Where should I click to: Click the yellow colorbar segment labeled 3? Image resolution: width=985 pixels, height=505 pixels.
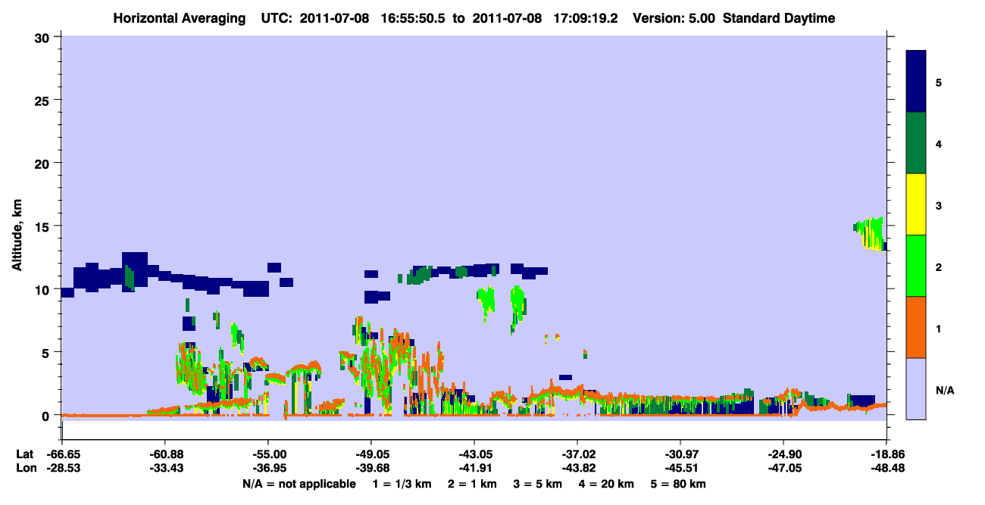coord(916,204)
